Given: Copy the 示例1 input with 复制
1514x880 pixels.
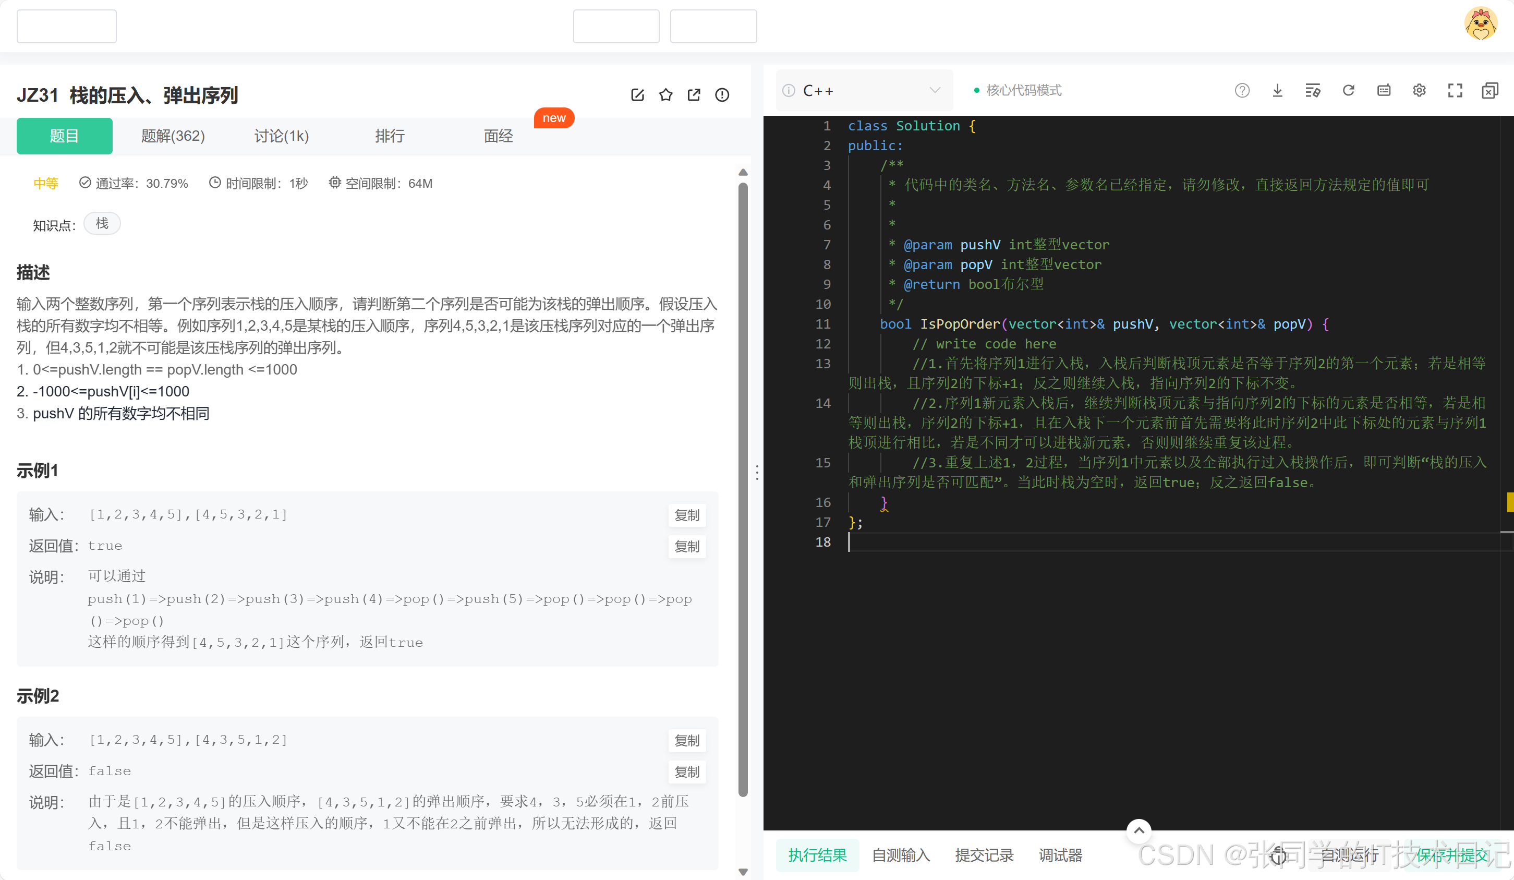Looking at the screenshot, I should [x=687, y=515].
